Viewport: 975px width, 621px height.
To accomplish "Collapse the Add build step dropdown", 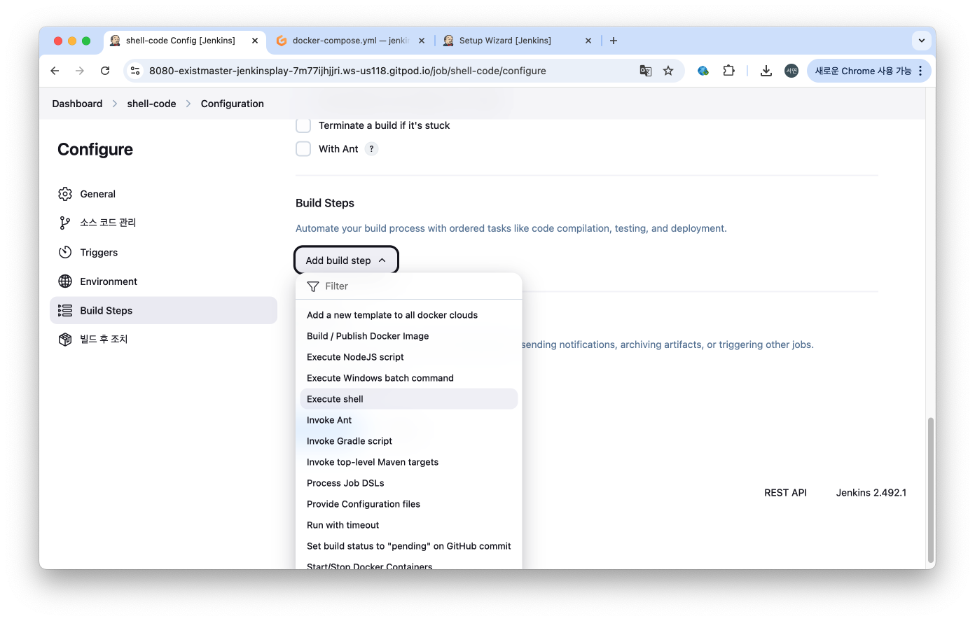I will [x=346, y=260].
